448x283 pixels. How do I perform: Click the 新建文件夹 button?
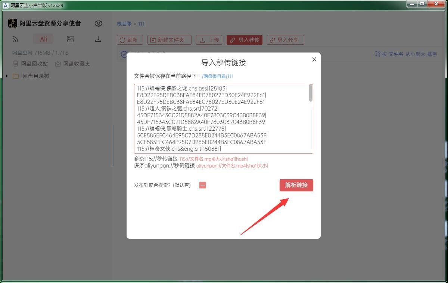click(x=169, y=40)
